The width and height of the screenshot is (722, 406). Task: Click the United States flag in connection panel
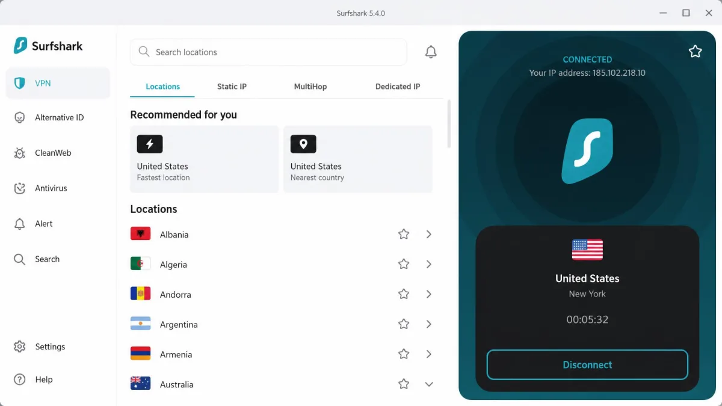(x=587, y=250)
